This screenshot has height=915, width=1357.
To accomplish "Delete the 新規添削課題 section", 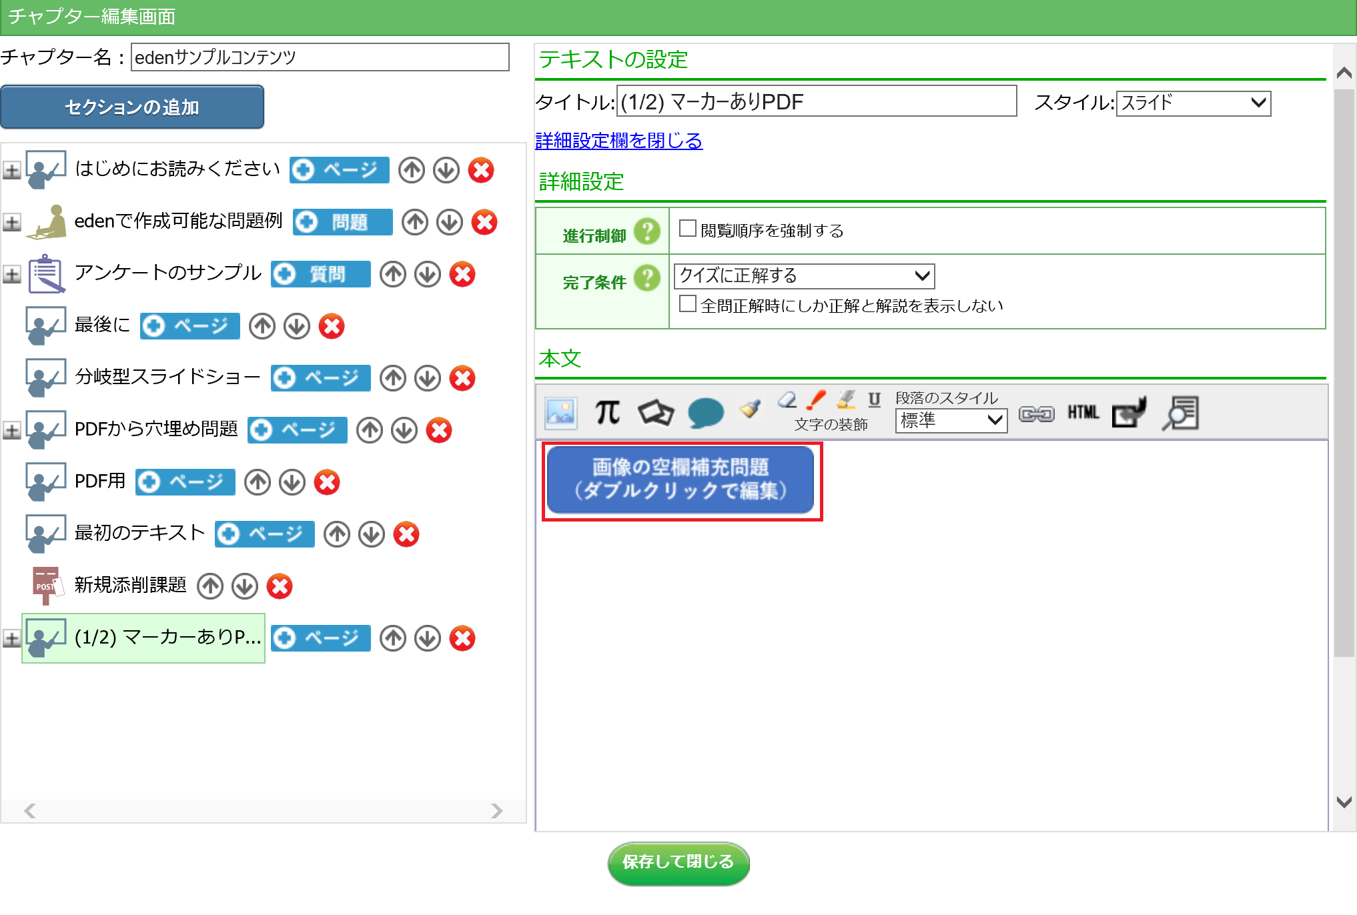I will click(280, 586).
